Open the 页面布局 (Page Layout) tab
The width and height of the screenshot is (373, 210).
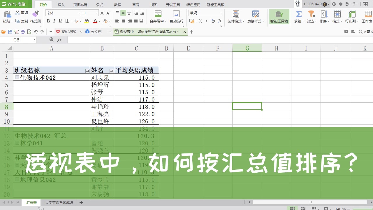point(80,5)
